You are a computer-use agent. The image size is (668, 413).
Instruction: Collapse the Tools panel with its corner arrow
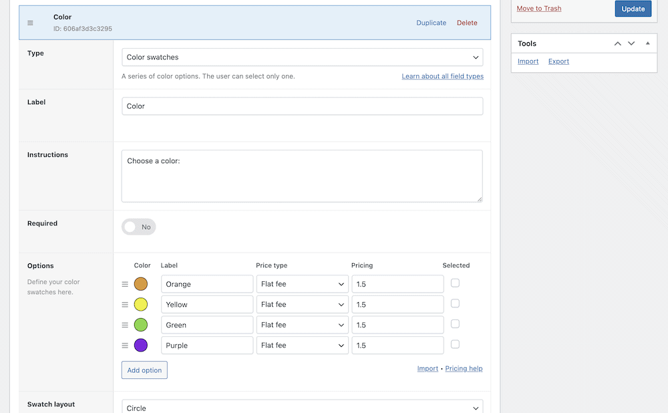tap(647, 43)
